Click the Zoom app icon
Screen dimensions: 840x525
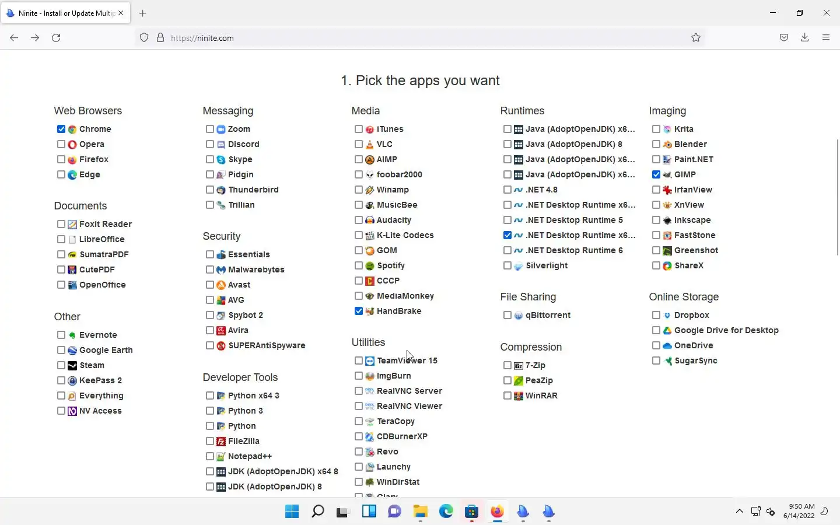point(221,129)
